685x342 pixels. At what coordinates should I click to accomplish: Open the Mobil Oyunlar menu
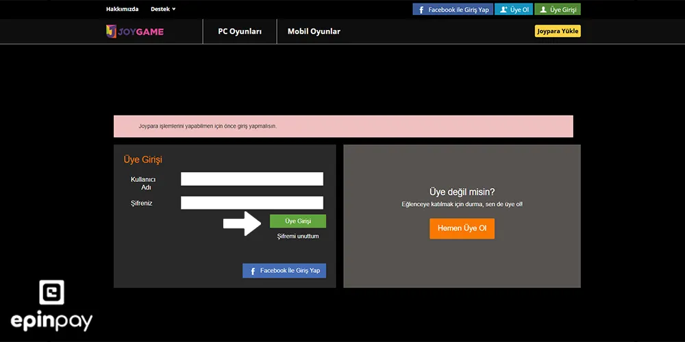314,31
